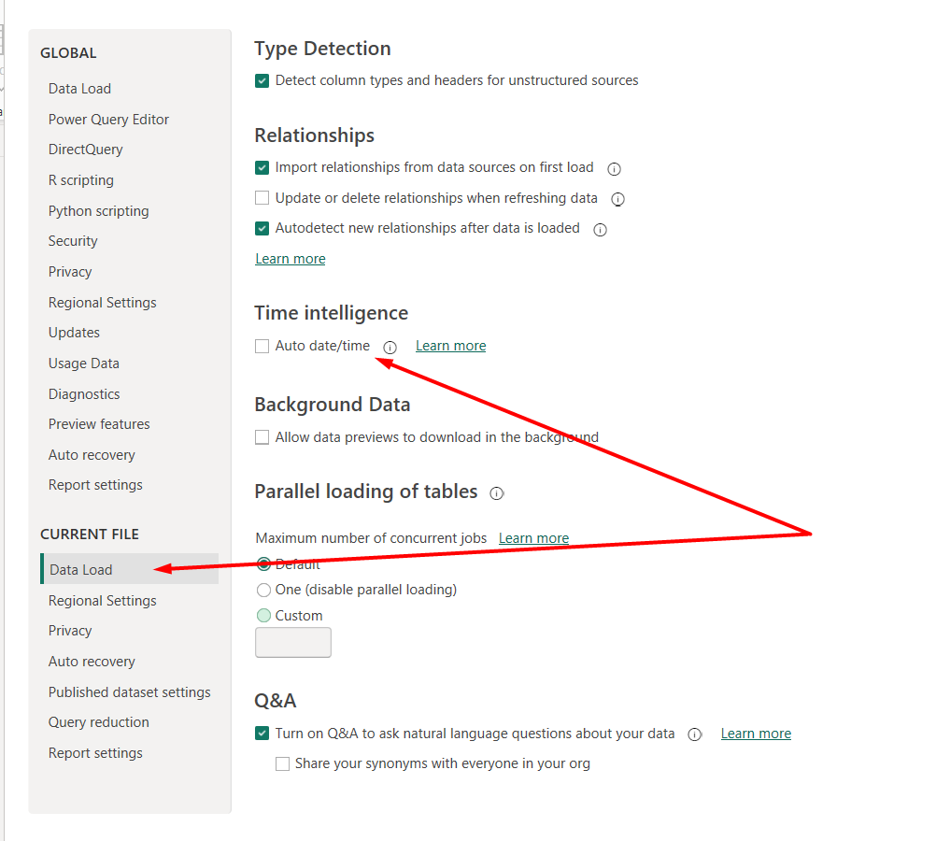Select One (disable parallel loading) option

(263, 591)
